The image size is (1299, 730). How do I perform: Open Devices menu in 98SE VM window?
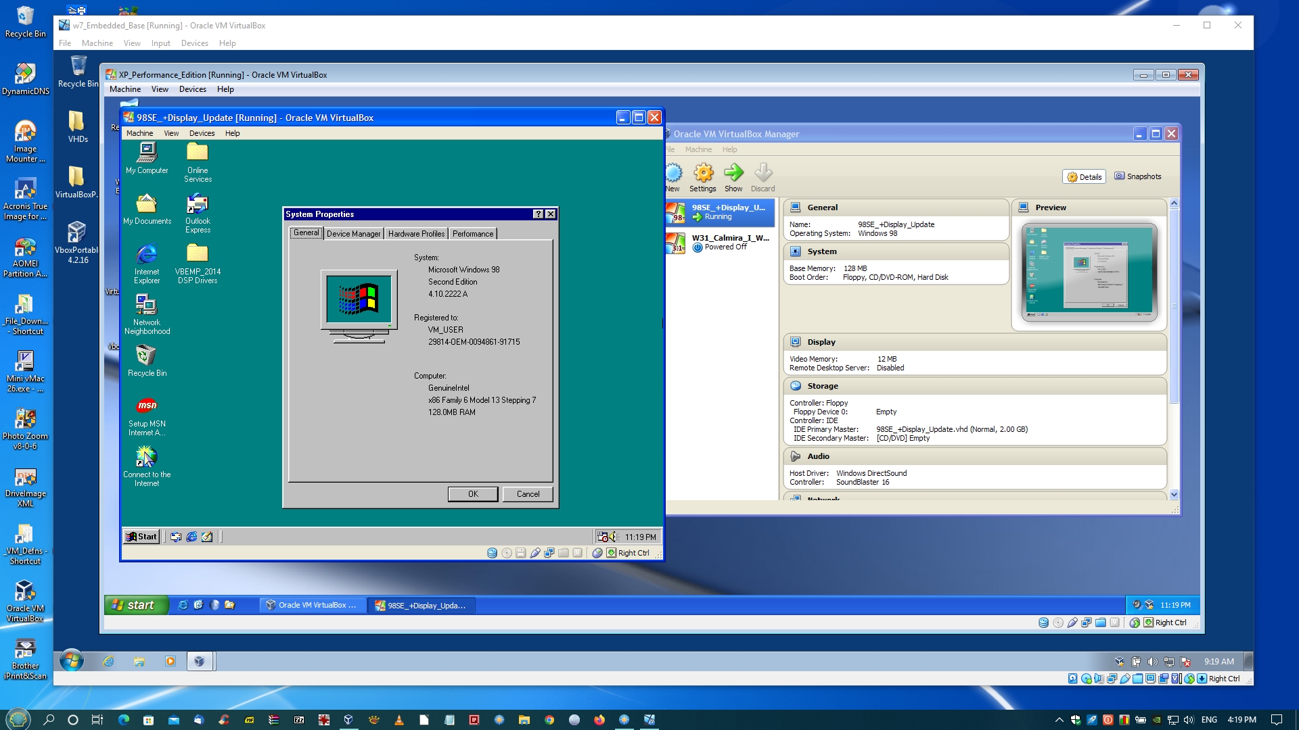coord(202,133)
